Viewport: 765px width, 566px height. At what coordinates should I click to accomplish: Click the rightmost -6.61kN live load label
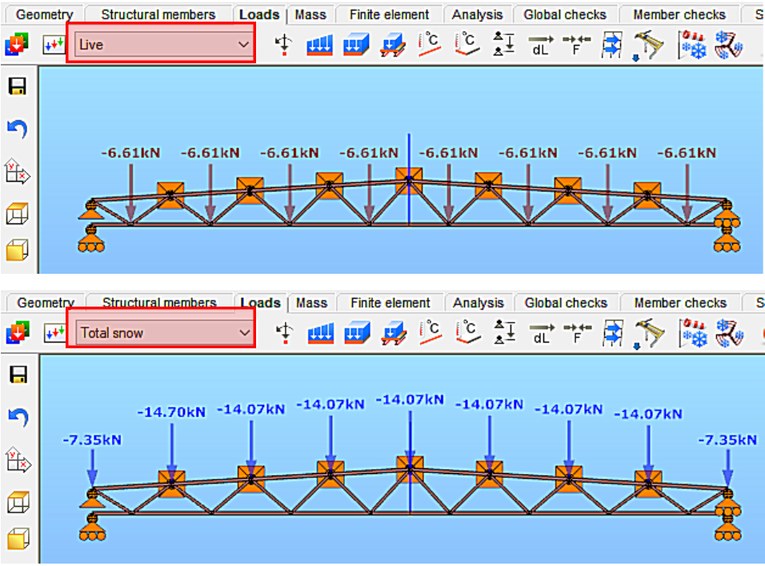687,153
